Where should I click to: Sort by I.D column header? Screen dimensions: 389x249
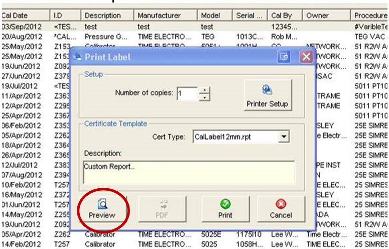66,16
